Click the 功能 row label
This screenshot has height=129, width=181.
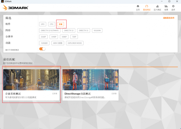8,43
